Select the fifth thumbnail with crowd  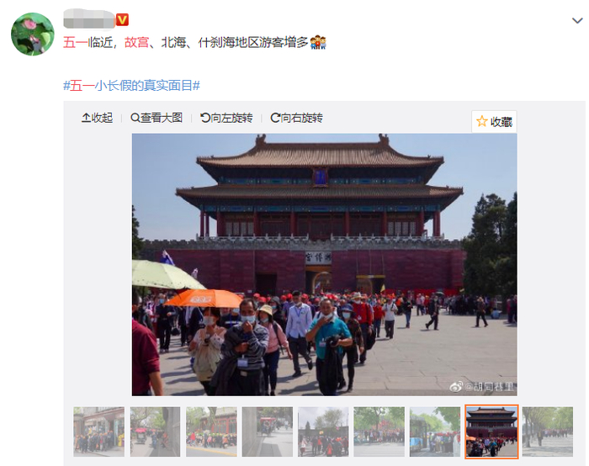click(x=323, y=432)
